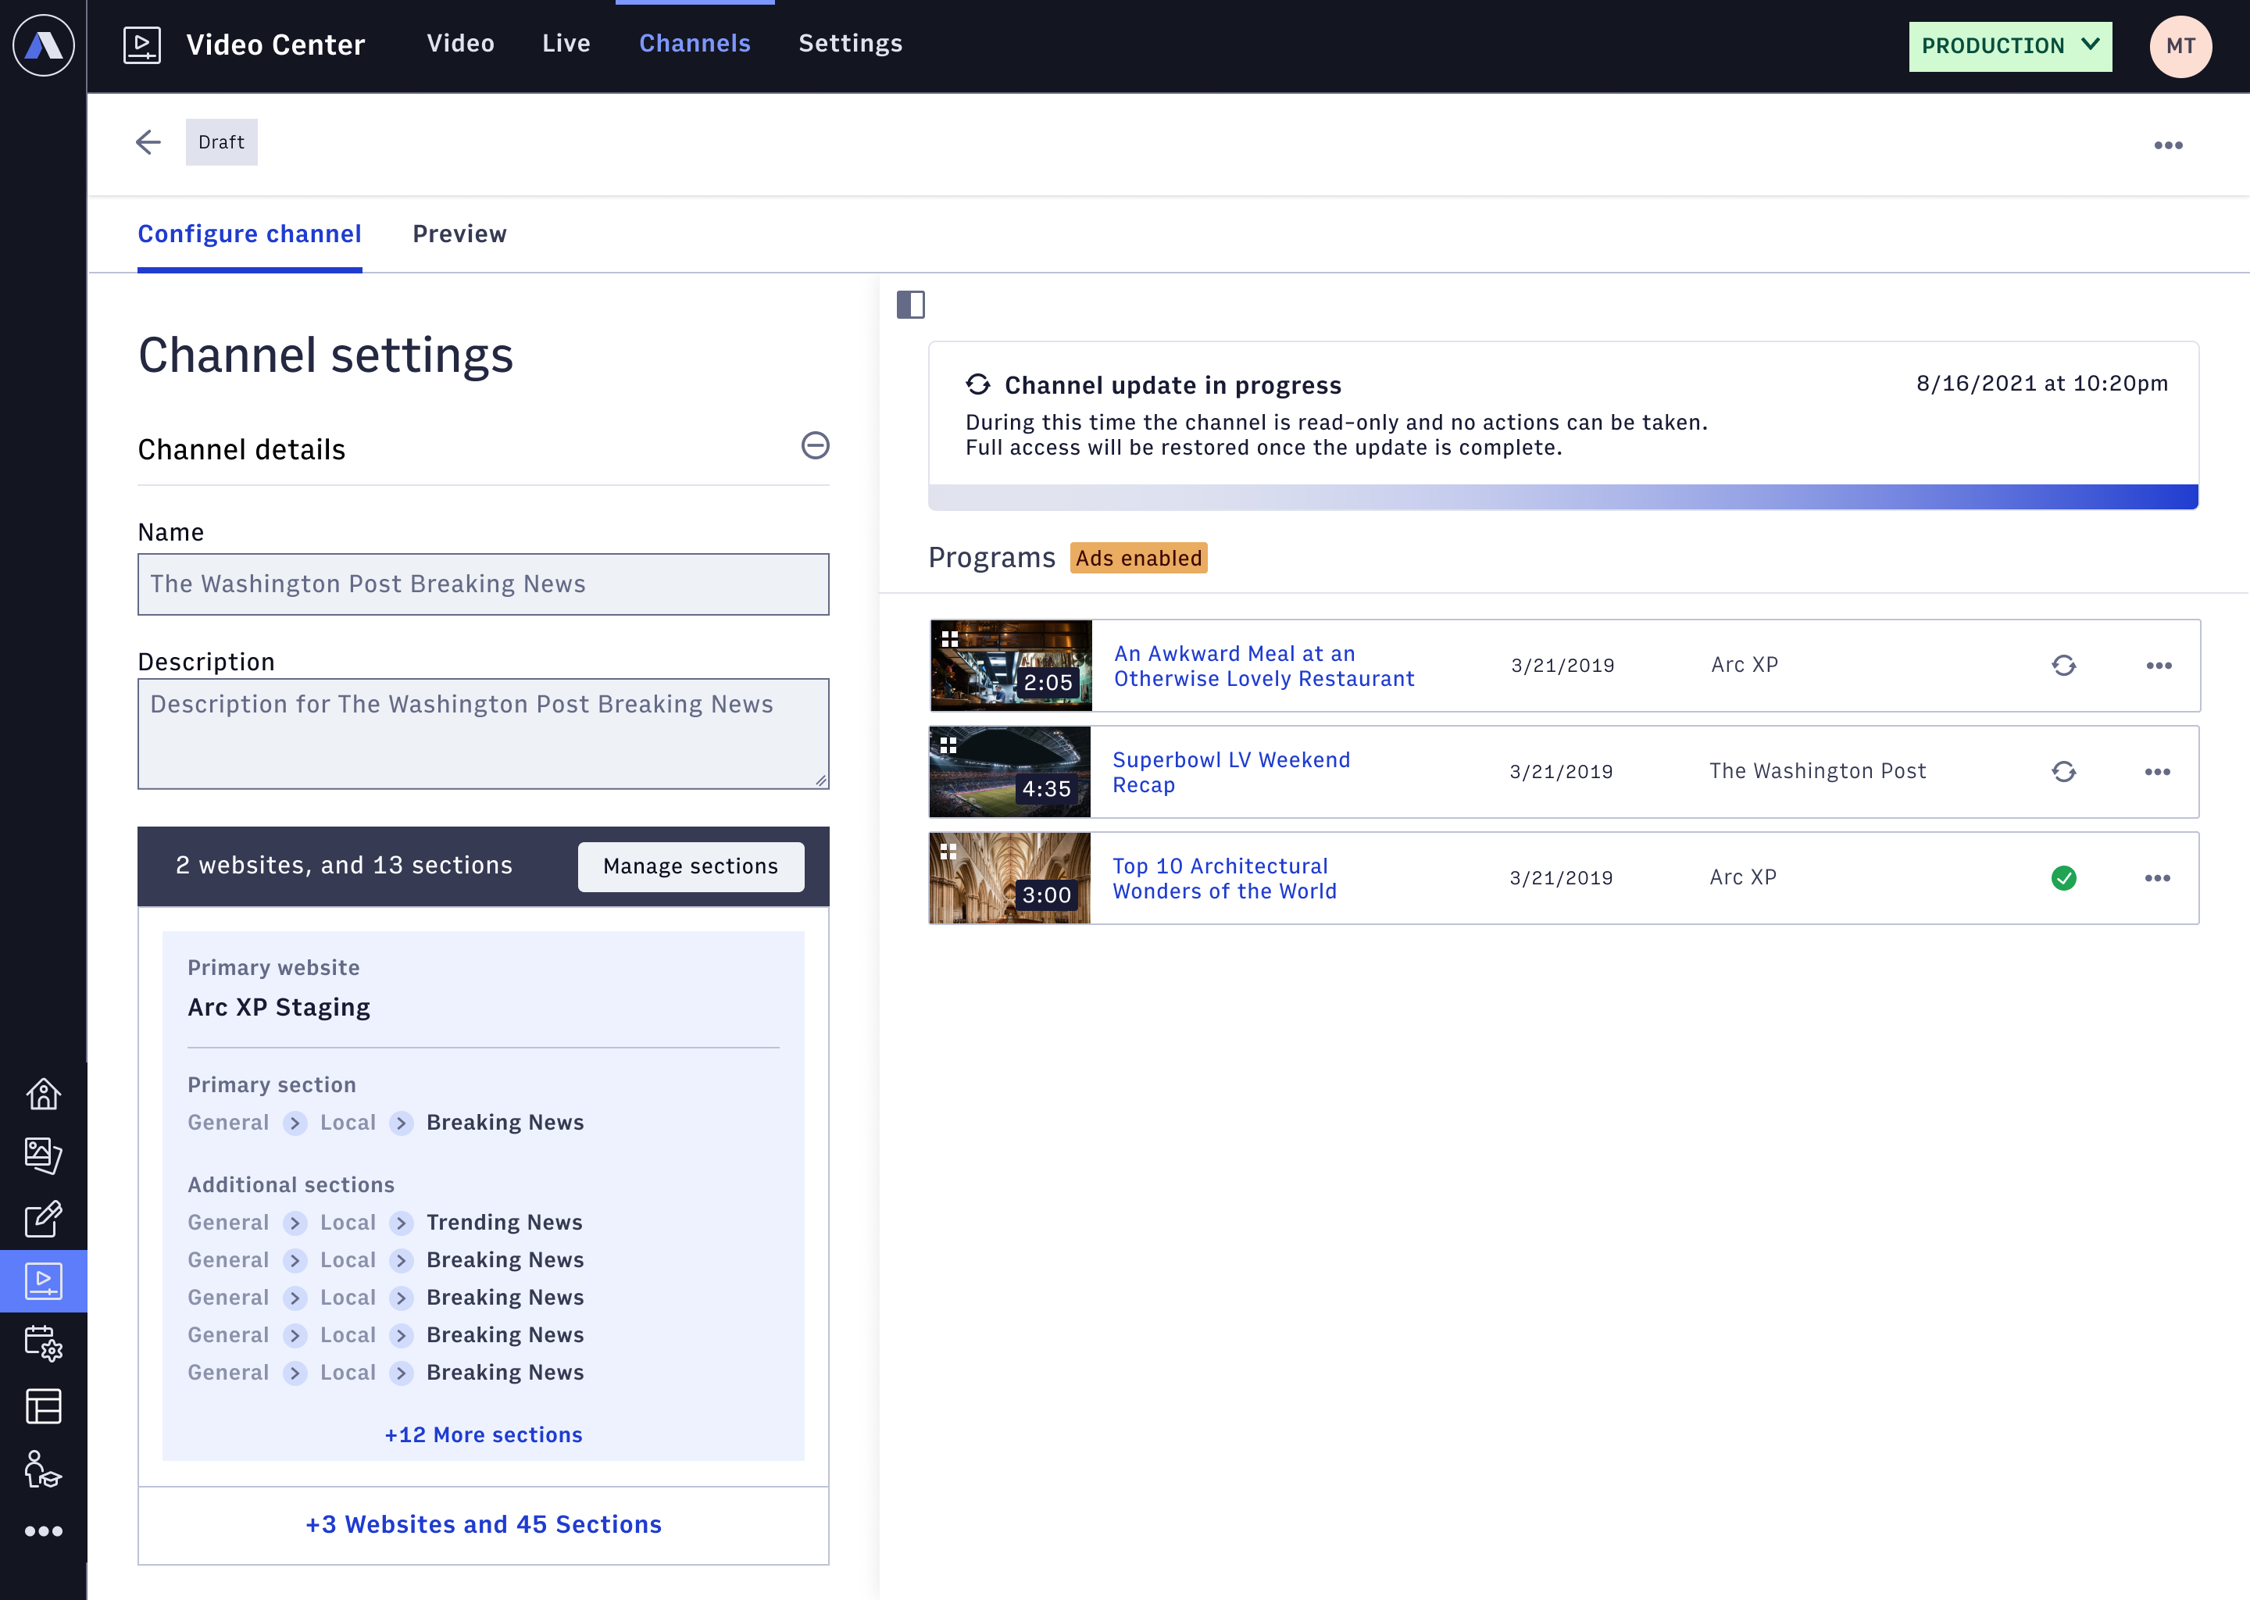Open the more options for Awkward Meal program
This screenshot has height=1600, width=2250.
tap(2159, 666)
